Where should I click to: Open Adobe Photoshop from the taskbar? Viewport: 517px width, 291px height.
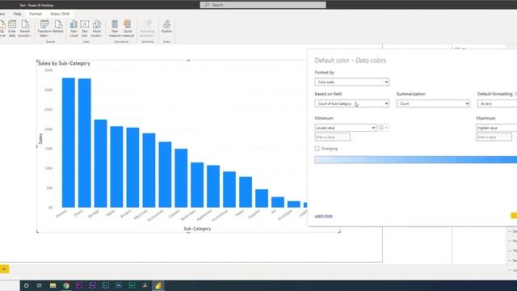(119, 285)
